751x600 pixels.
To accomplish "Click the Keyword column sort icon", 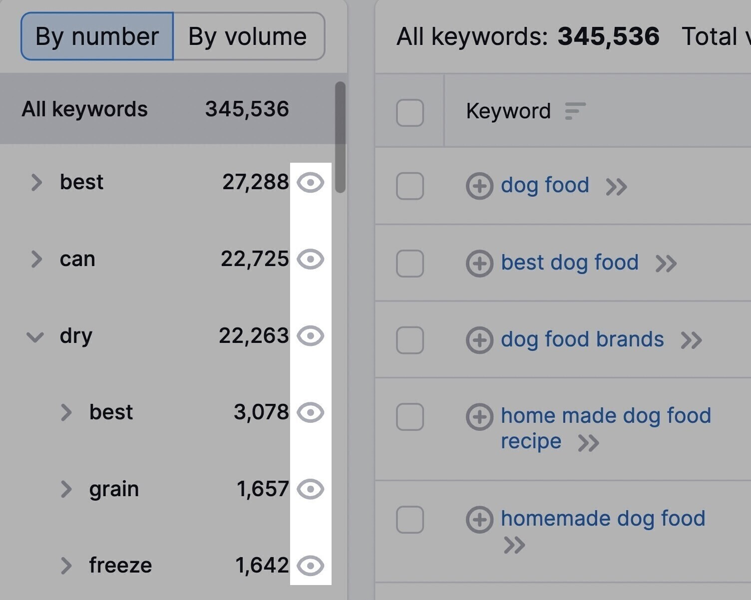I will (x=575, y=111).
